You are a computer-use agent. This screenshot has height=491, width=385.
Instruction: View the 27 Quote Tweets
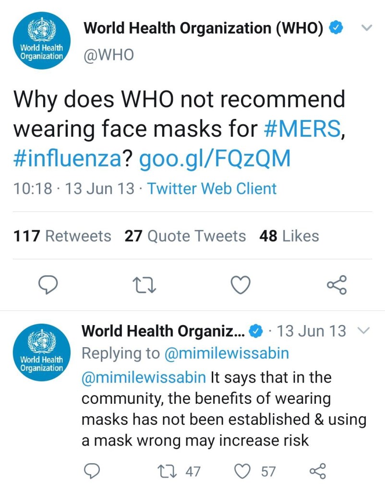click(185, 236)
